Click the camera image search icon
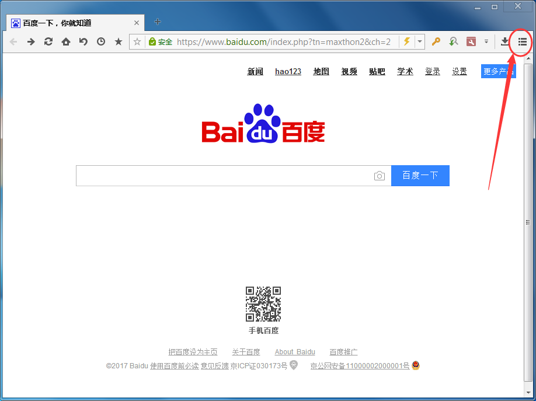This screenshot has height=401, width=536. pos(380,176)
